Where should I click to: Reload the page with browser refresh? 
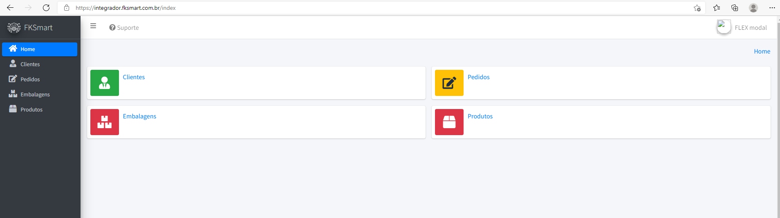[x=46, y=8]
